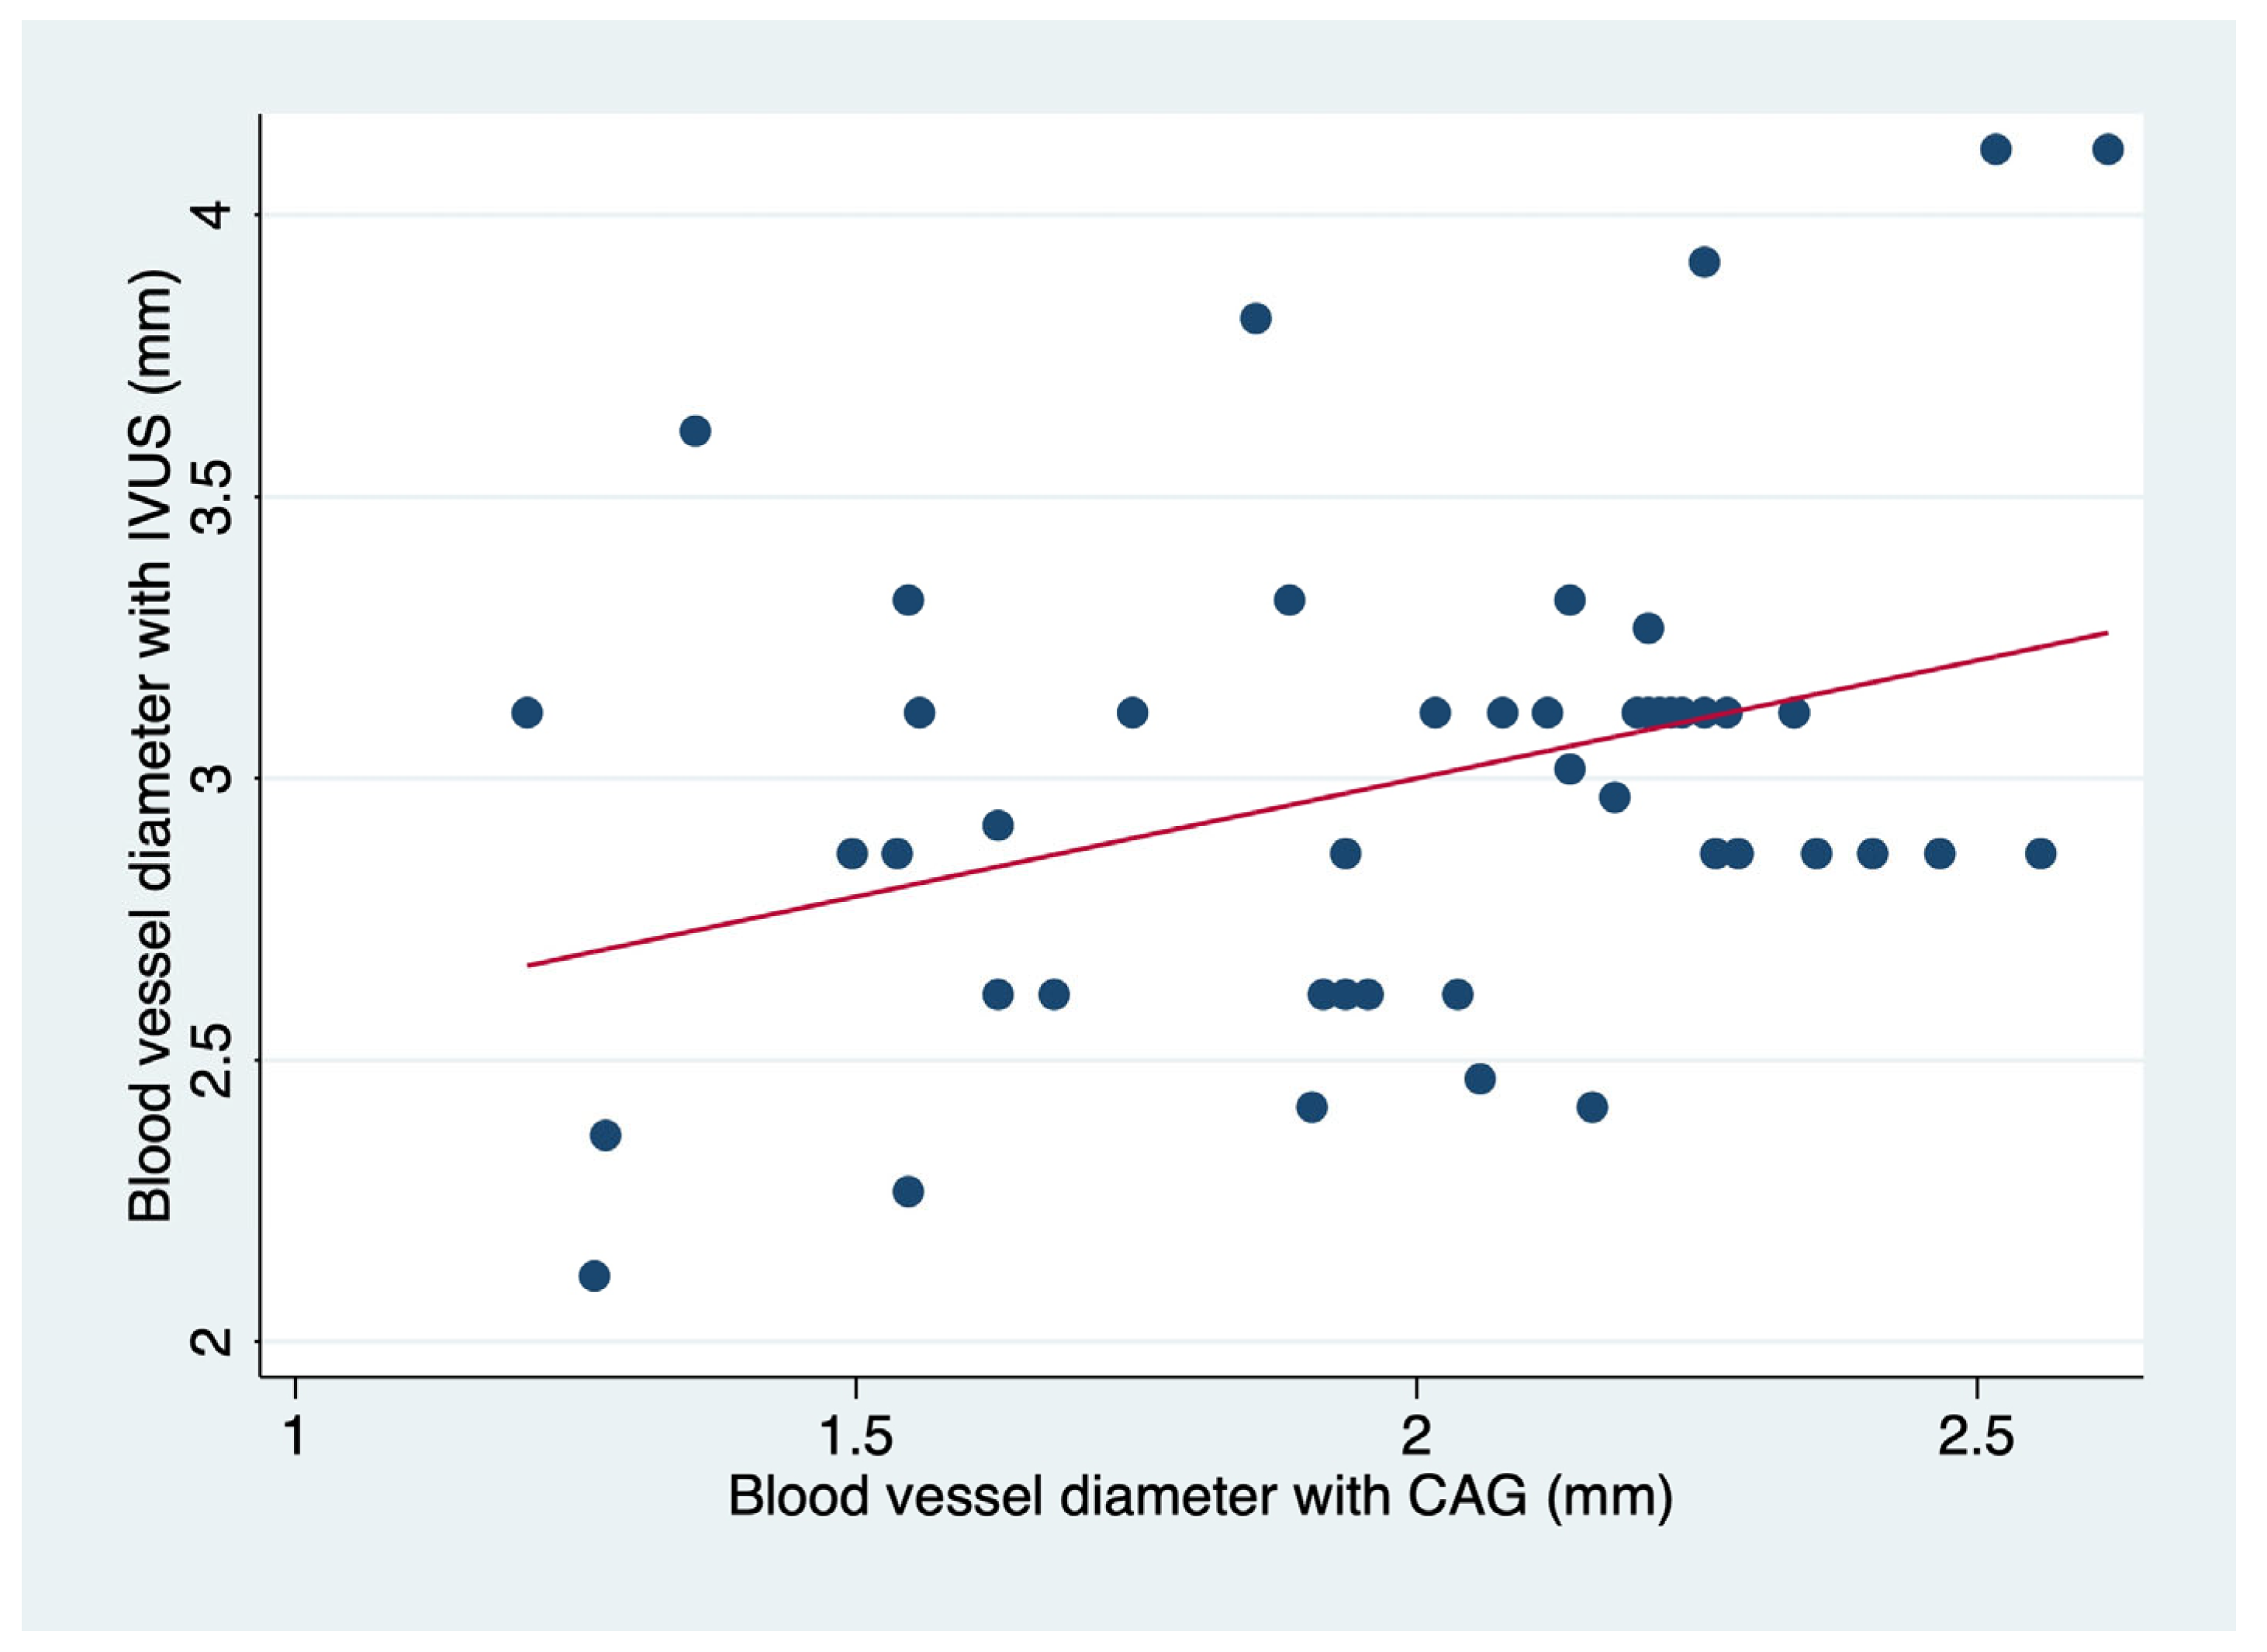Click x-axis tick label "1.5"
The image size is (2267, 1652).
(855, 1435)
